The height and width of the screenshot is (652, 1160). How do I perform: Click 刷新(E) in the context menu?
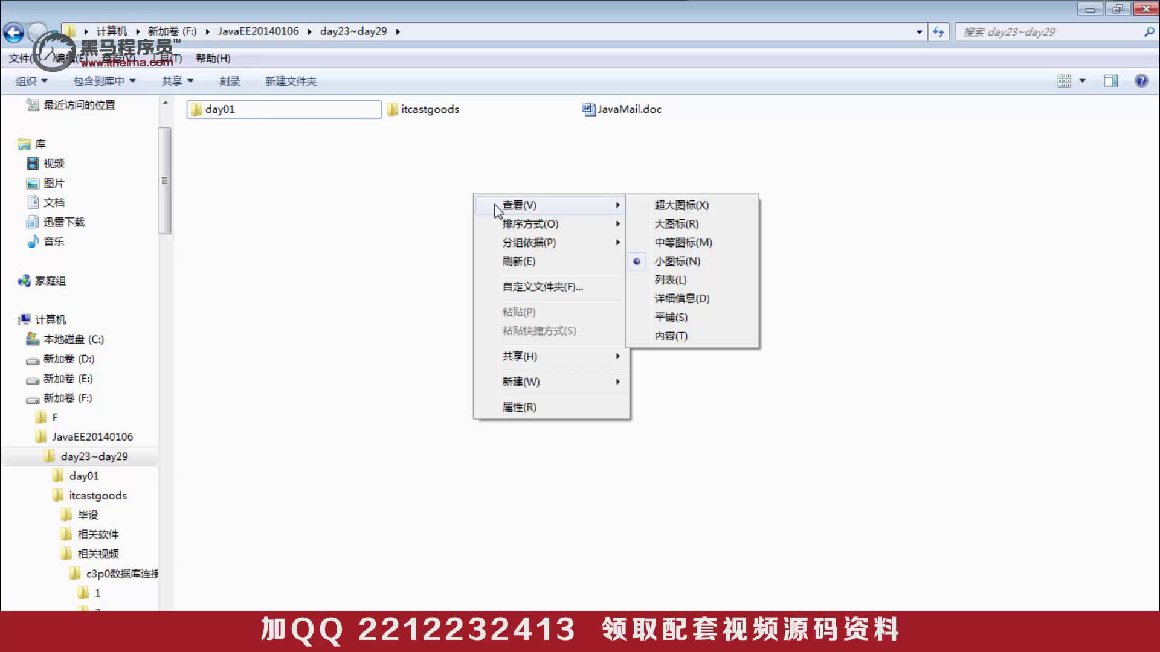[x=518, y=261]
